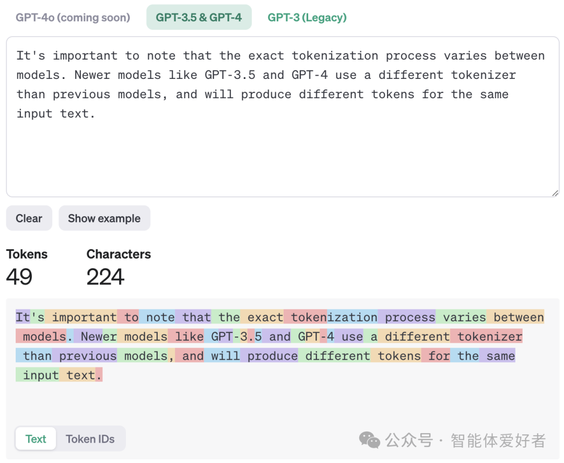Select the Text display mode
Screen dimensions: 564x463
(x=36, y=438)
